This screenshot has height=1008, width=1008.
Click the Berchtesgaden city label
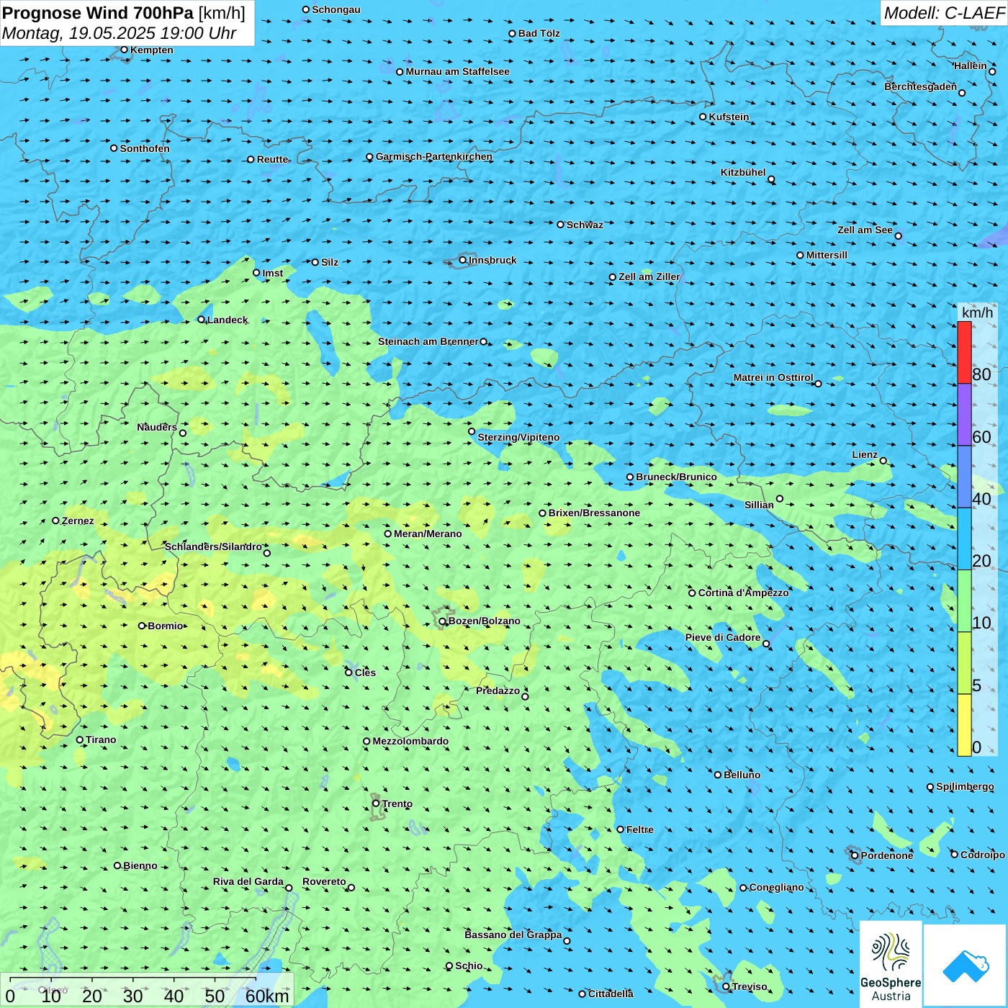click(921, 86)
